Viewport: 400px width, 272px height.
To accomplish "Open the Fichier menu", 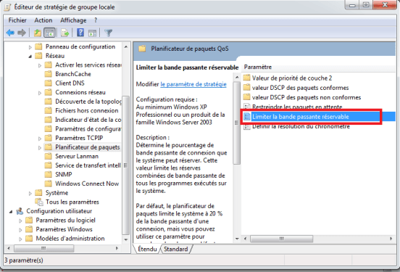I will click(17, 20).
